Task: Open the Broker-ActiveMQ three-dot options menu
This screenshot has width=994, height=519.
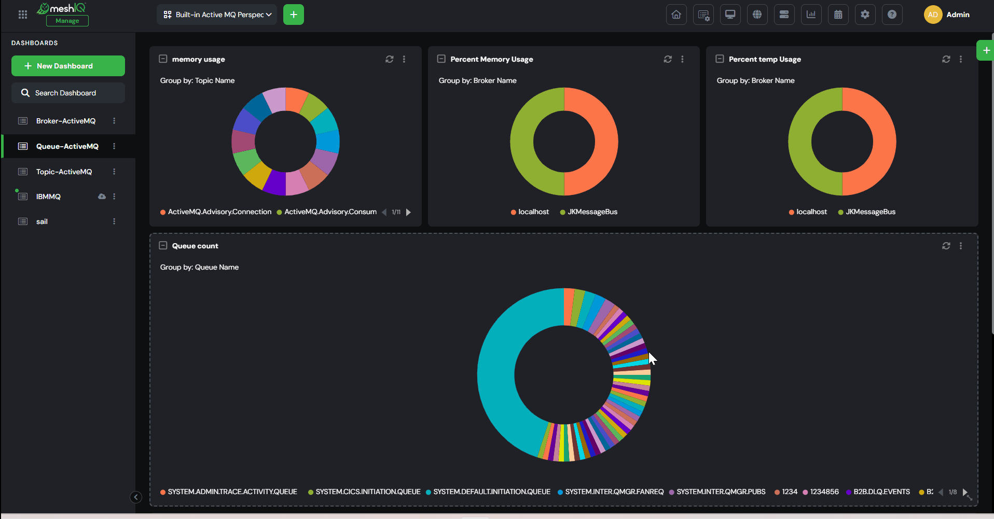Action: (114, 121)
